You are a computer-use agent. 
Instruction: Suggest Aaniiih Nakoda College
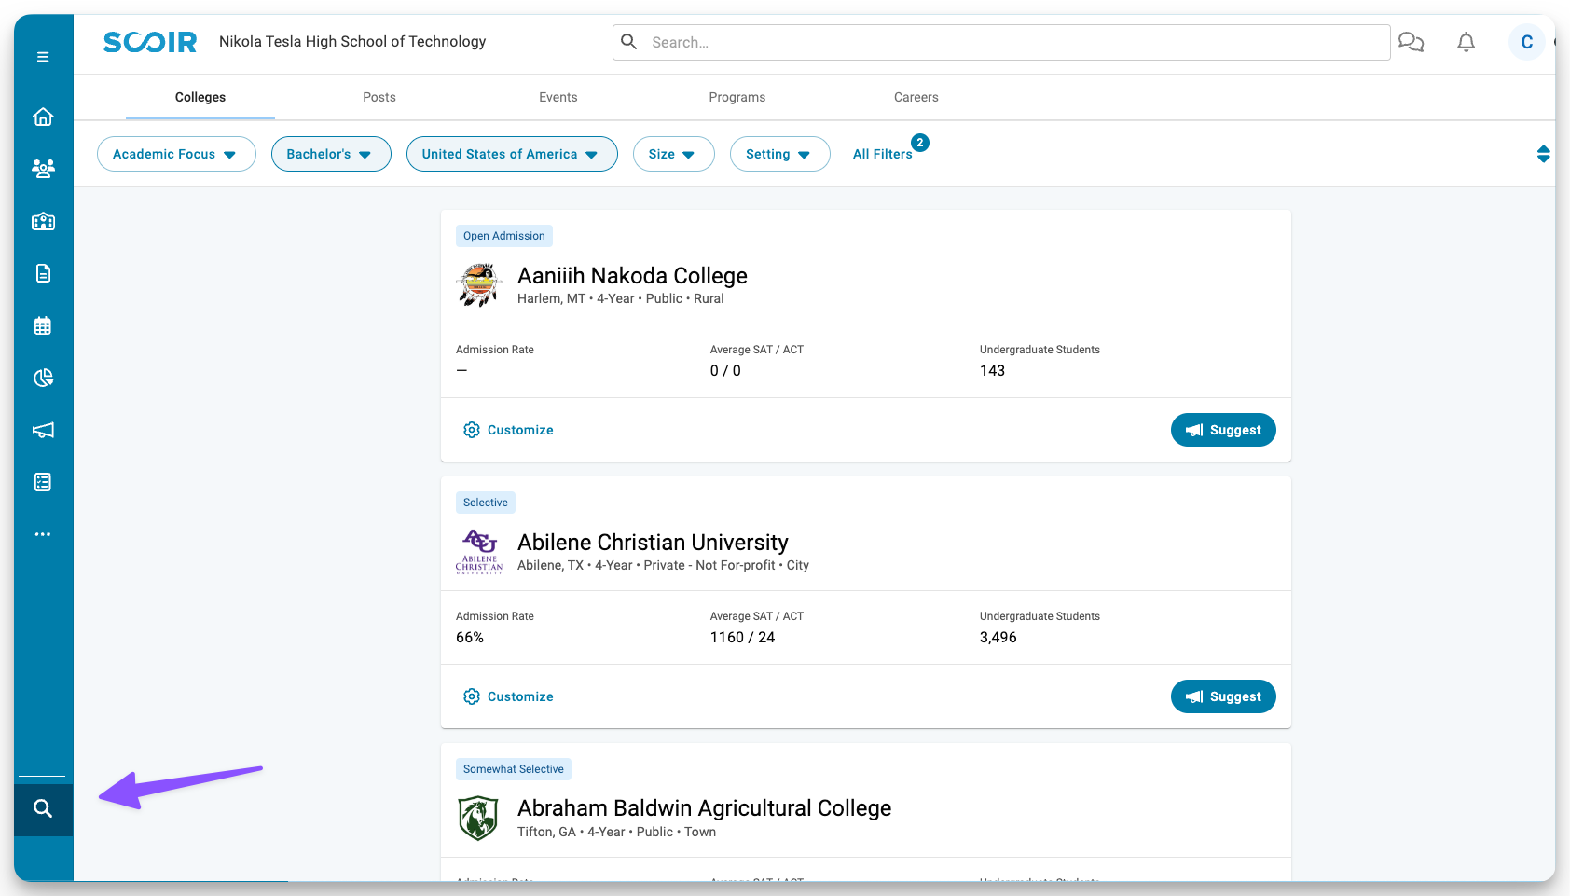click(x=1223, y=430)
